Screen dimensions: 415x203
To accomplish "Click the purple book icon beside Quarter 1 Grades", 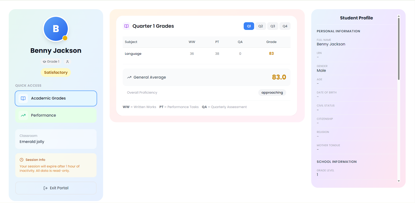I will [x=127, y=26].
